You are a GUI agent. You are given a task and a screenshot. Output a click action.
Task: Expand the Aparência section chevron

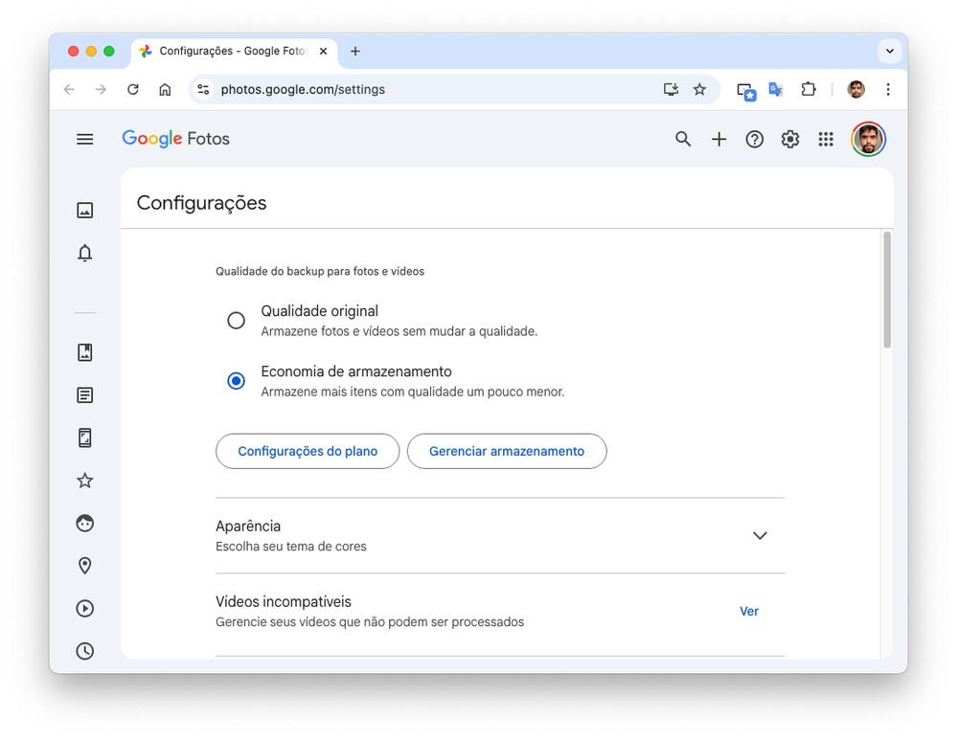(760, 535)
